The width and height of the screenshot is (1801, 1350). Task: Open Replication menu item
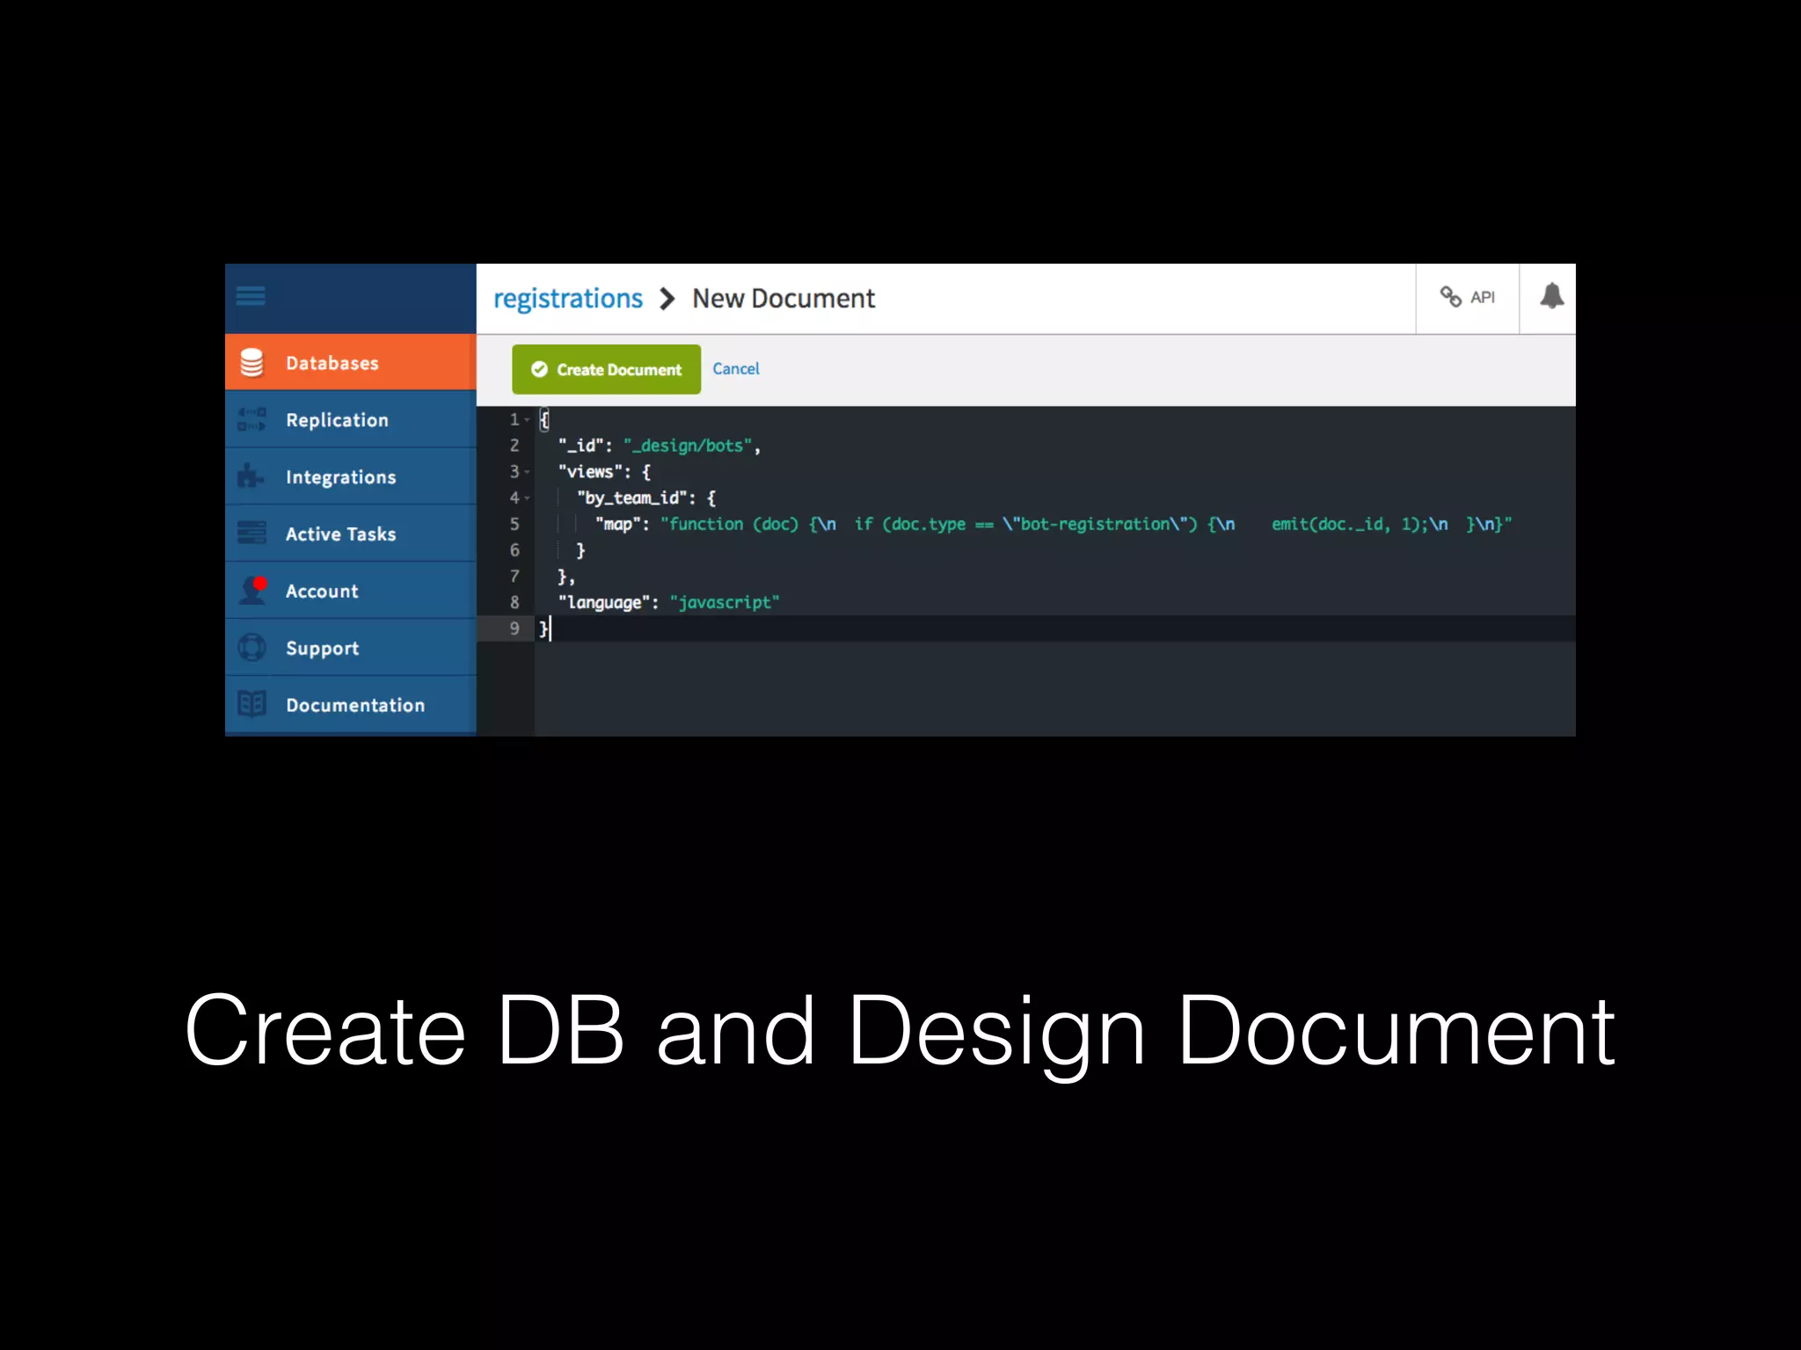tap(337, 420)
